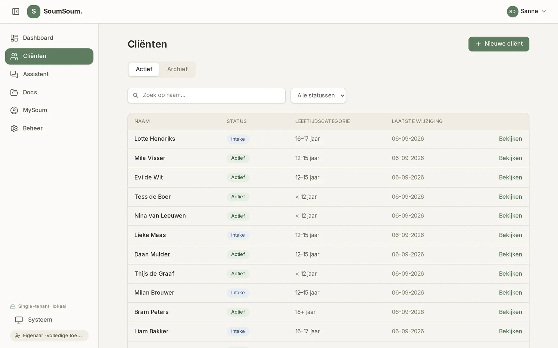Open the Beheer gear icon

14,128
